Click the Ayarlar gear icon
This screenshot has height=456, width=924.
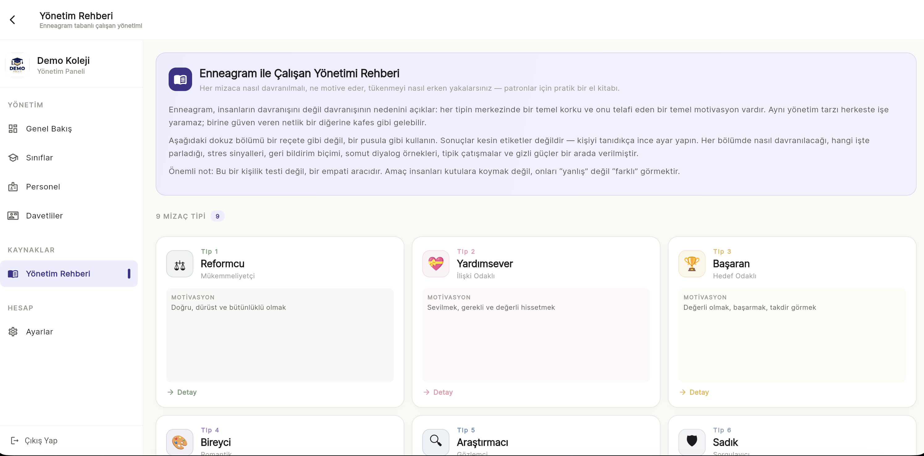coord(13,332)
